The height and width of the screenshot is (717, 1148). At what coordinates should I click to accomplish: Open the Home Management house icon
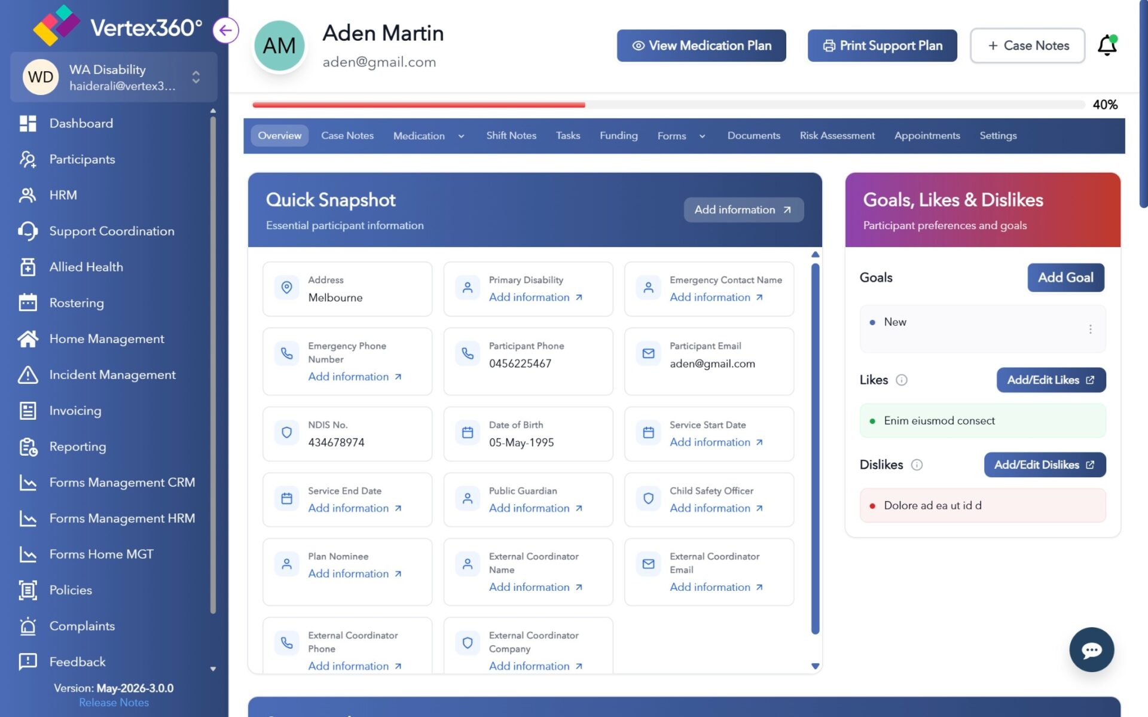click(28, 338)
